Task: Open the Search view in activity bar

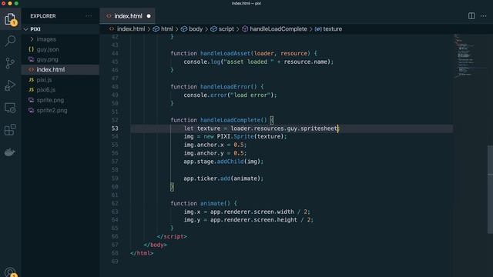Action: pyautogui.click(x=10, y=41)
